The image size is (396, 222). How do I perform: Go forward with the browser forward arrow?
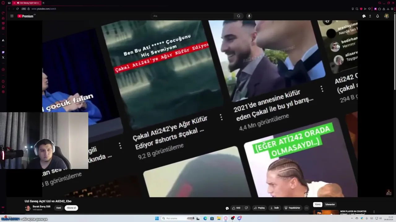[x=13, y=9]
